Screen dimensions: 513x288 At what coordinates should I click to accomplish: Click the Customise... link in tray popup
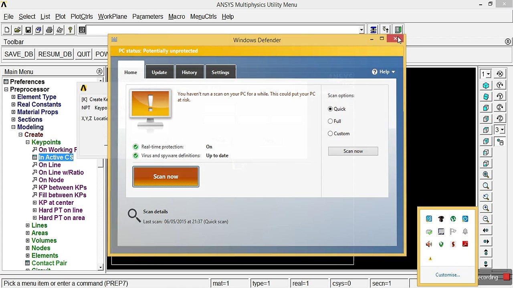448,275
